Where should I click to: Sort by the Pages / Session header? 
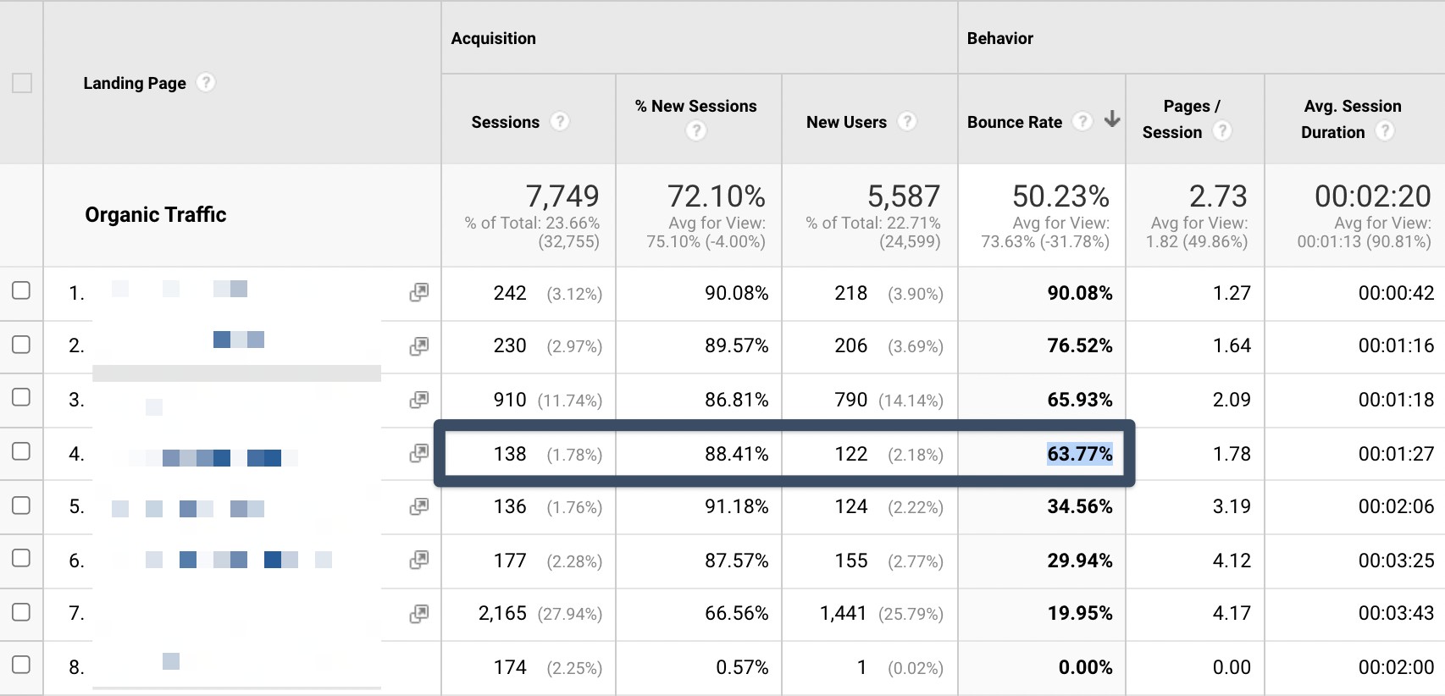click(x=1182, y=119)
